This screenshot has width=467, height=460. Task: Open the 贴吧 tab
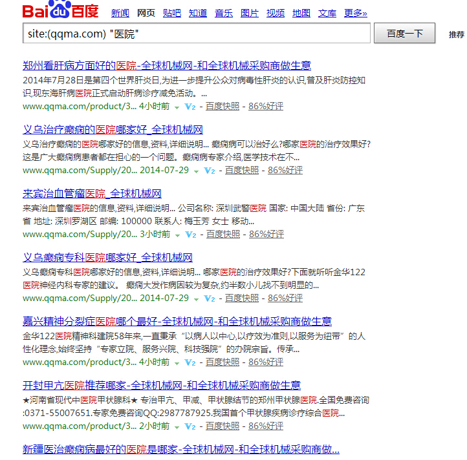pos(172,13)
